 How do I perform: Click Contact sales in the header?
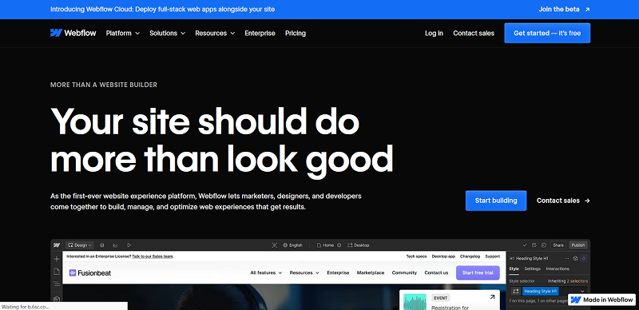tap(474, 33)
